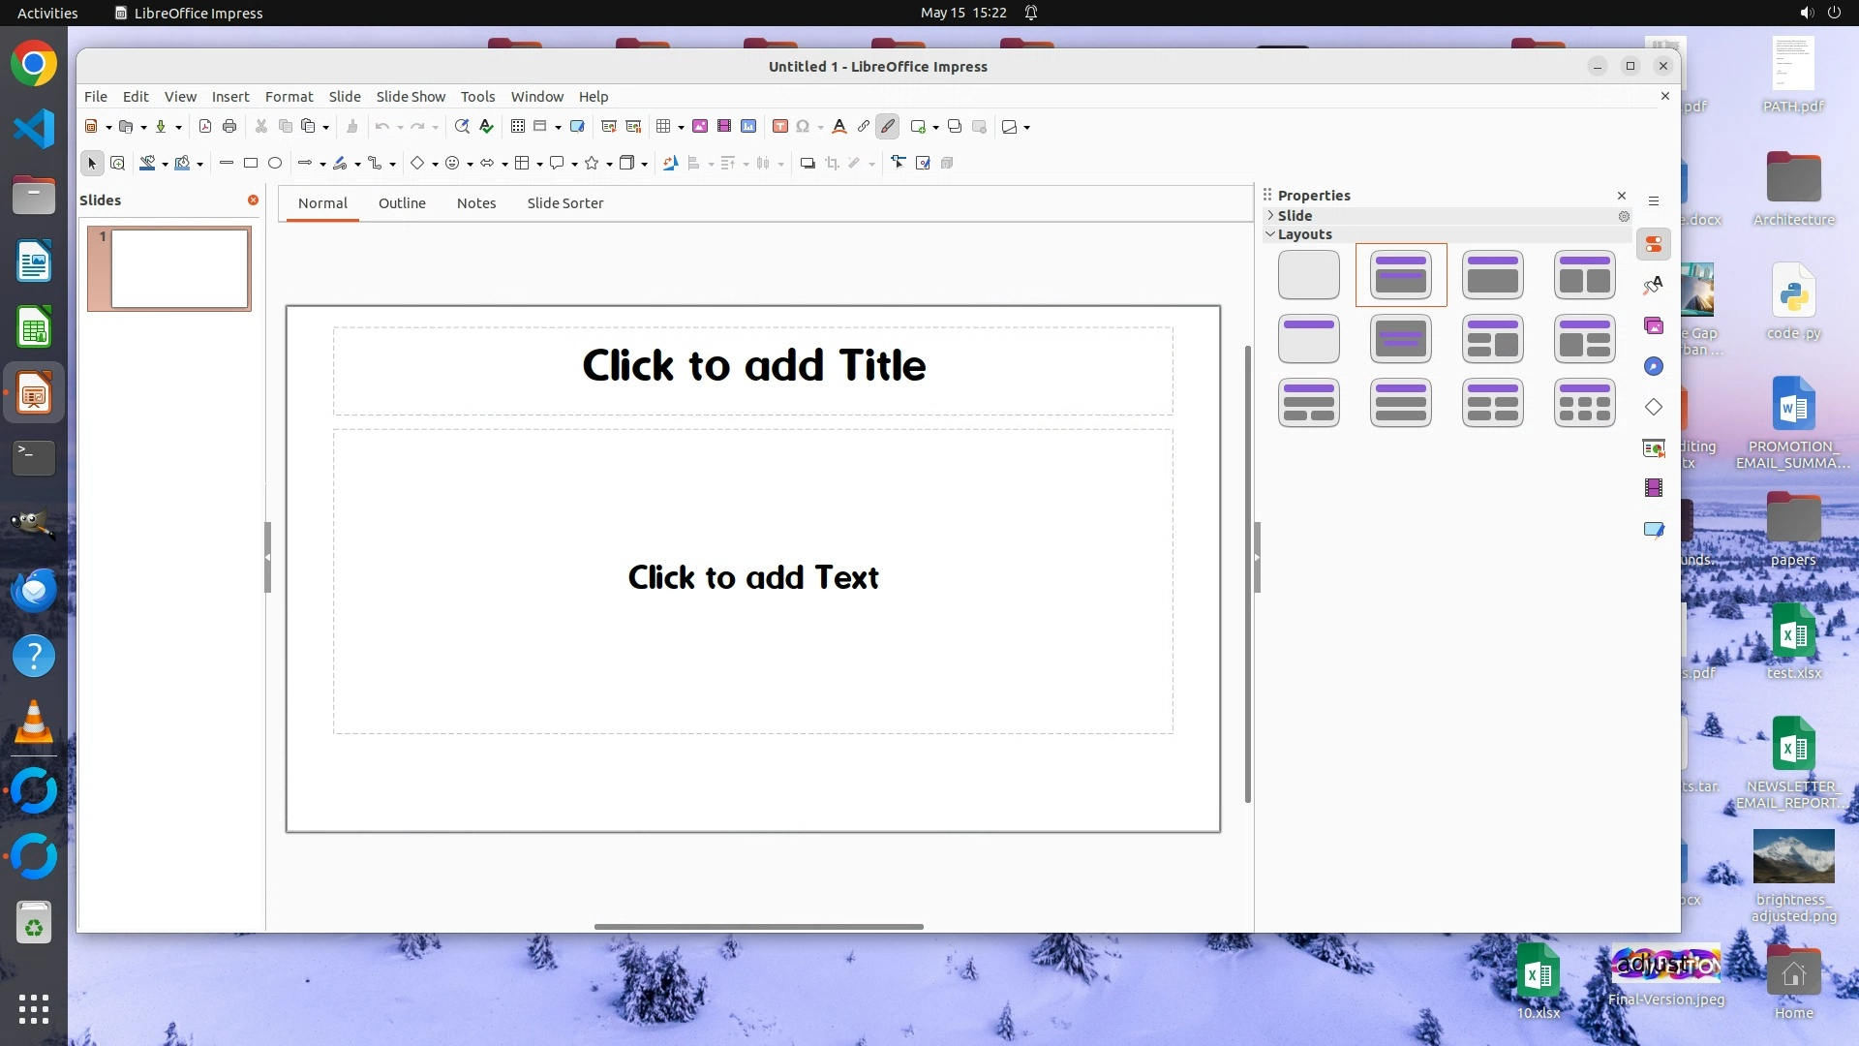Insert a text box
Screen dimensions: 1859x1046
click(x=779, y=126)
